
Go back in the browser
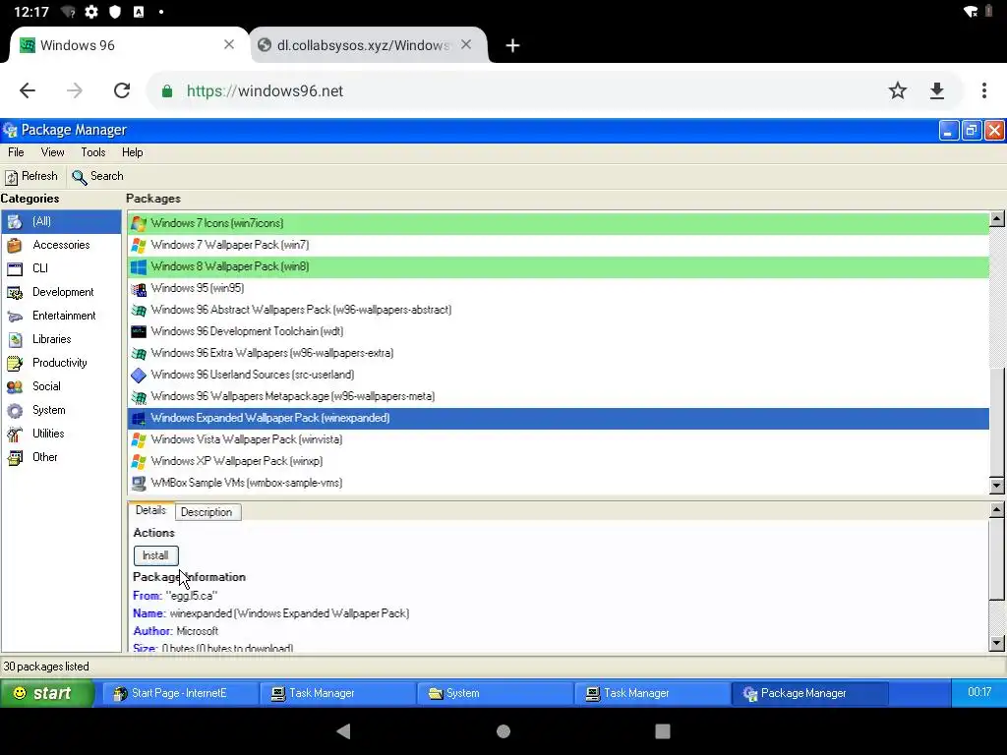27,90
